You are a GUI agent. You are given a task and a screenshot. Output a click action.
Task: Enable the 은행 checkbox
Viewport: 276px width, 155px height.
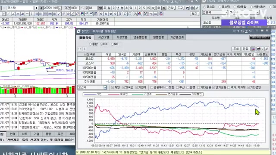pyautogui.click(x=188, y=87)
